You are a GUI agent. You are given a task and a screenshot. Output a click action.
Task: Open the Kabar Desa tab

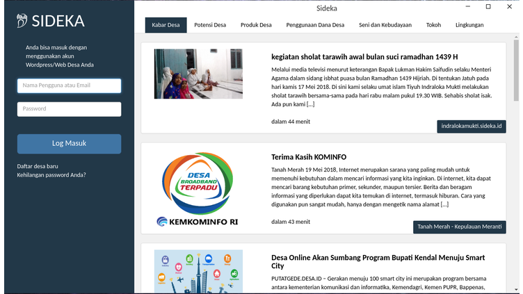click(x=166, y=25)
